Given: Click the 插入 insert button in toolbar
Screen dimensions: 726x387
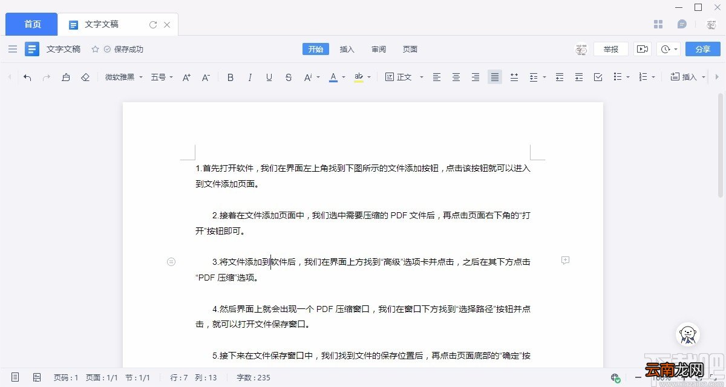Looking at the screenshot, I should pos(687,77).
